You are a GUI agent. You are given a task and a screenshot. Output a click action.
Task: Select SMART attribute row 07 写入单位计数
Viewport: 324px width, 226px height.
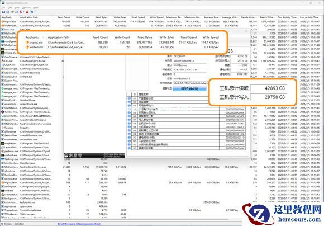point(186,120)
